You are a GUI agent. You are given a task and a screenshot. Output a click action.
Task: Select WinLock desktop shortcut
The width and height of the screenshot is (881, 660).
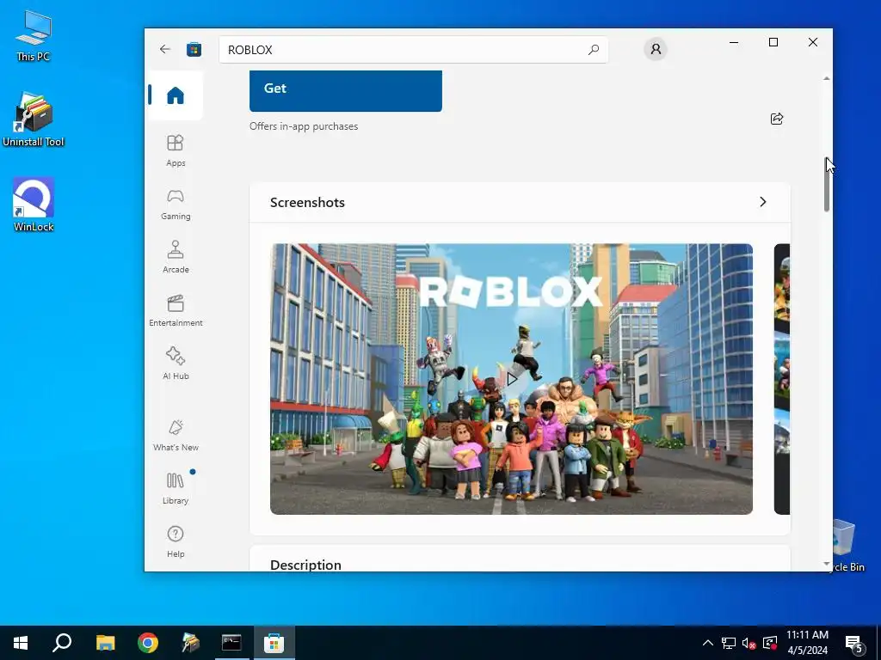pyautogui.click(x=34, y=205)
